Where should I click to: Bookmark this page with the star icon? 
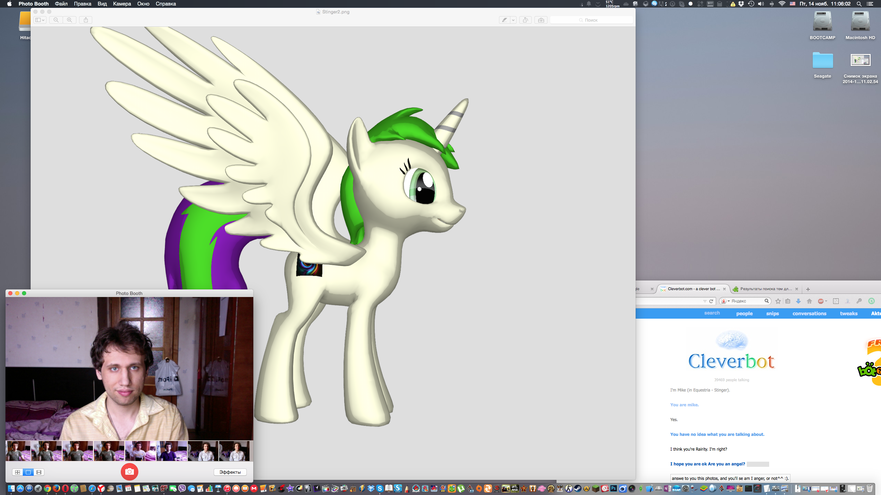[778, 301]
